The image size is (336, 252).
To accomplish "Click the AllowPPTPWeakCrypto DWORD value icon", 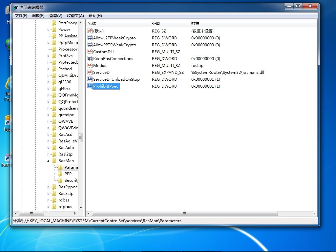I will [x=90, y=45].
